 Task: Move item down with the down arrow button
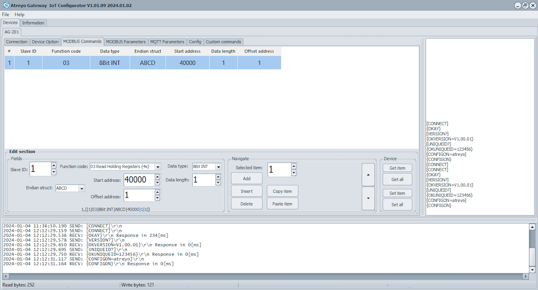pyautogui.click(x=369, y=199)
